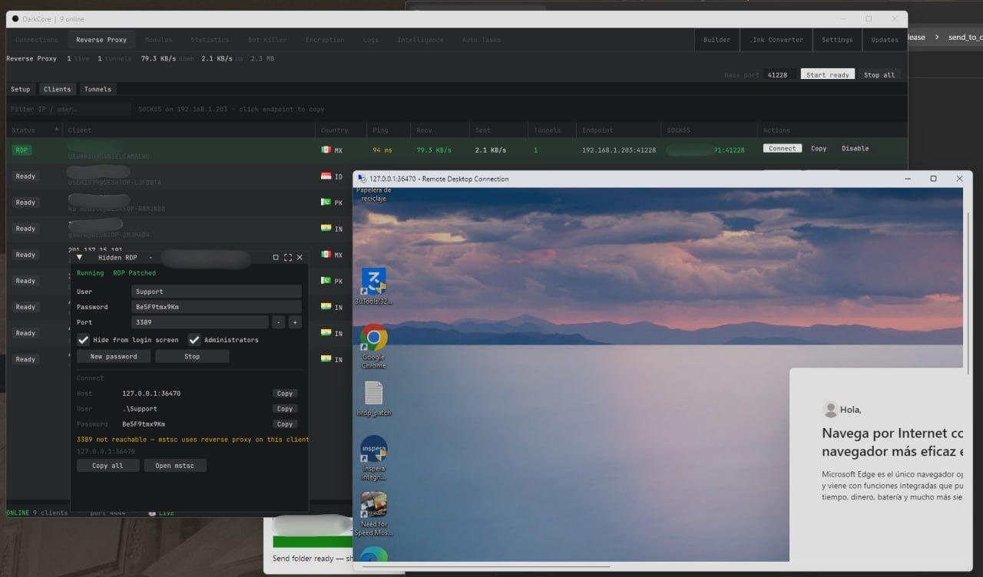983x577 pixels.
Task: Collapse the Hidden RDP panel with the triangle
Action: tap(79, 258)
